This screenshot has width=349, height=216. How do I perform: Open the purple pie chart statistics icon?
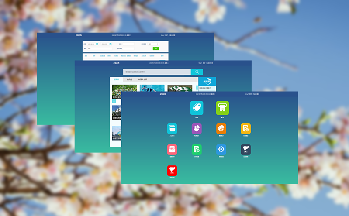pos(197,129)
